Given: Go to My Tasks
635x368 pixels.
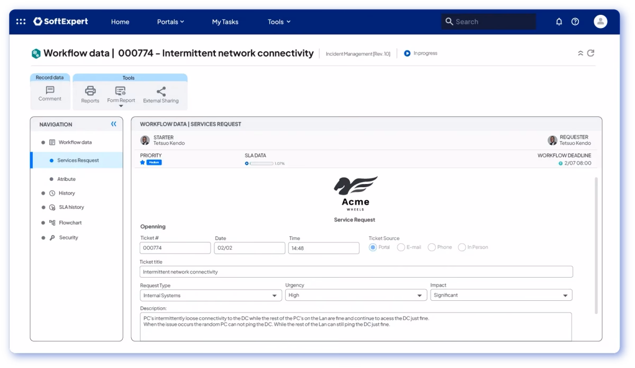Looking at the screenshot, I should (225, 22).
